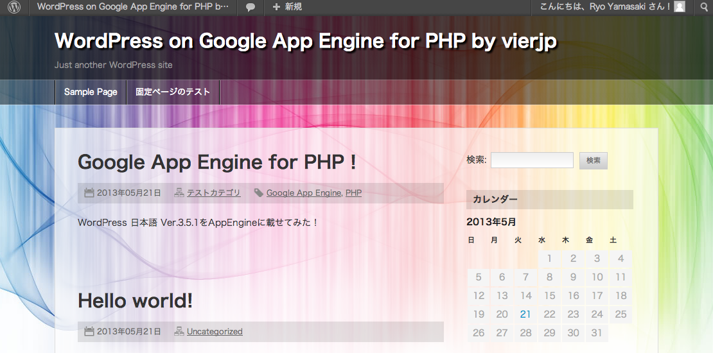Open the WordPress logo menu
Screen dimensions: 713x353
14,7
